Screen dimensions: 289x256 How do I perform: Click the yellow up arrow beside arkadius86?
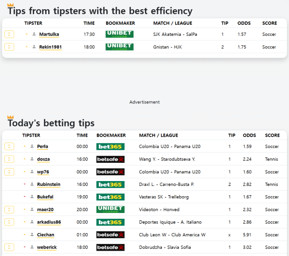[25, 222]
